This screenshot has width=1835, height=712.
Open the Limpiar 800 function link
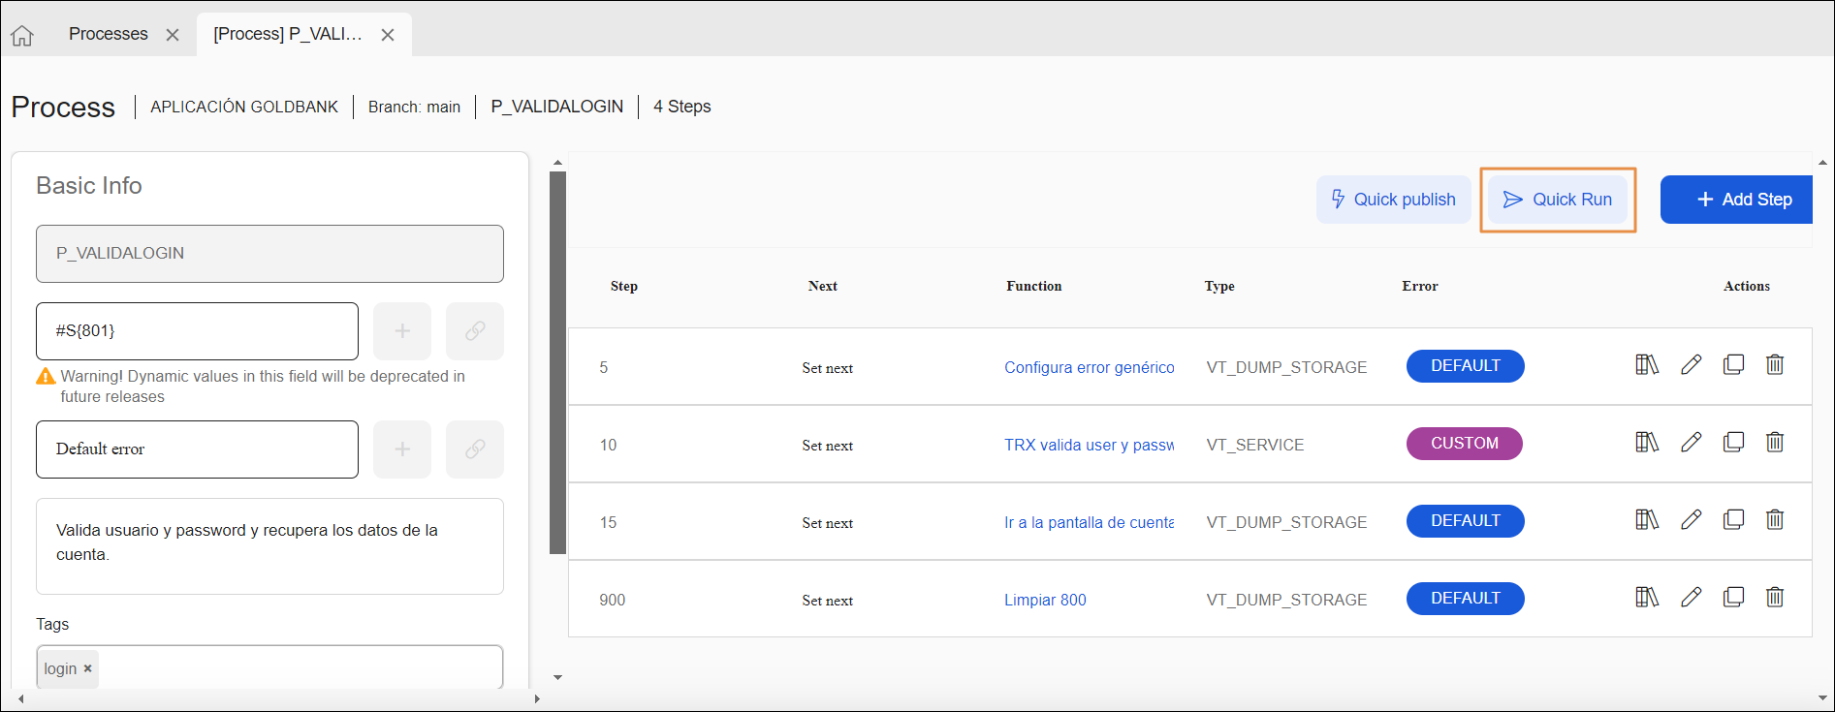pyautogui.click(x=1045, y=600)
